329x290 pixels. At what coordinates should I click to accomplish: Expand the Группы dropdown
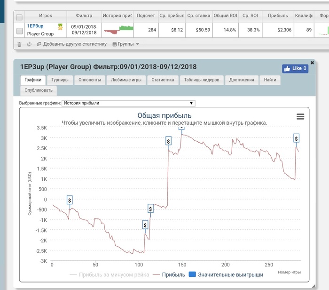125,44
